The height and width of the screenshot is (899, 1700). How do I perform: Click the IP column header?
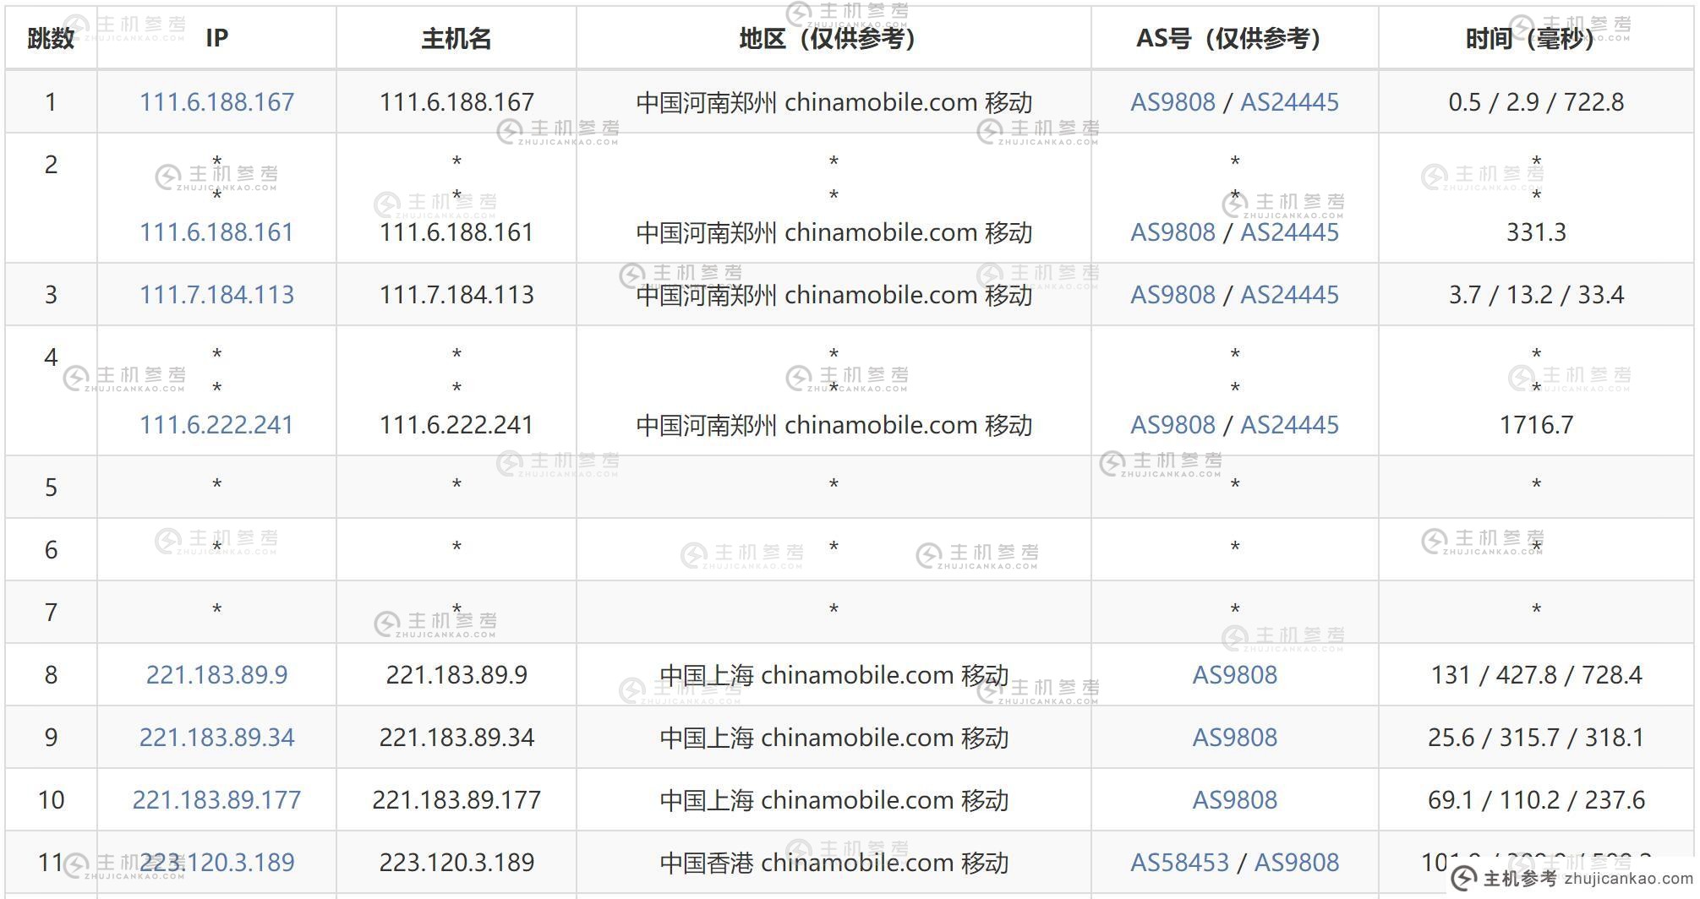tap(216, 38)
